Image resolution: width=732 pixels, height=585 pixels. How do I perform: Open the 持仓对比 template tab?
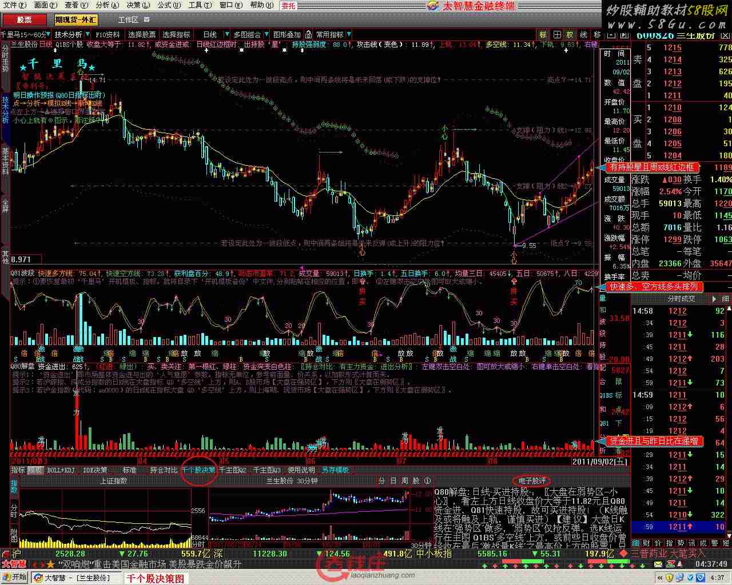[164, 470]
